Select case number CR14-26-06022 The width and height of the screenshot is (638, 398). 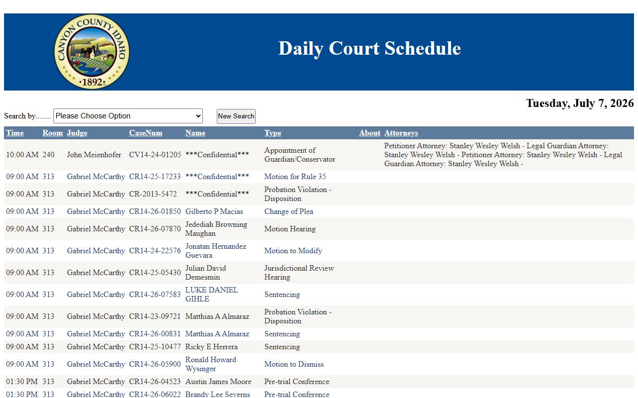(155, 395)
